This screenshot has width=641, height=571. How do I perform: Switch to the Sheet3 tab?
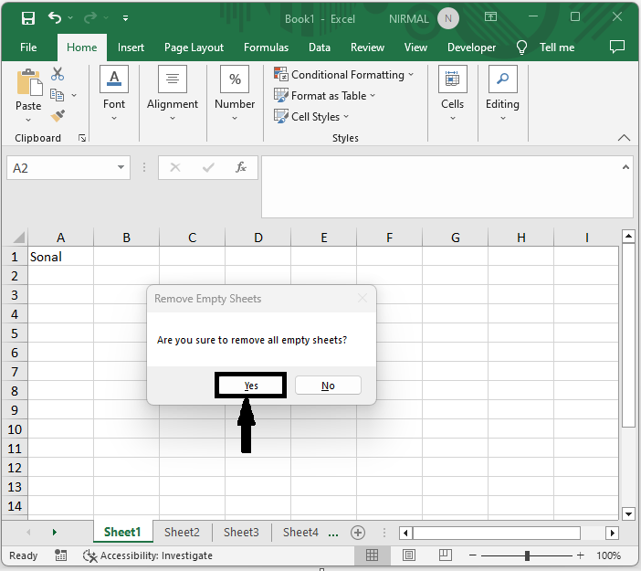coord(241,532)
